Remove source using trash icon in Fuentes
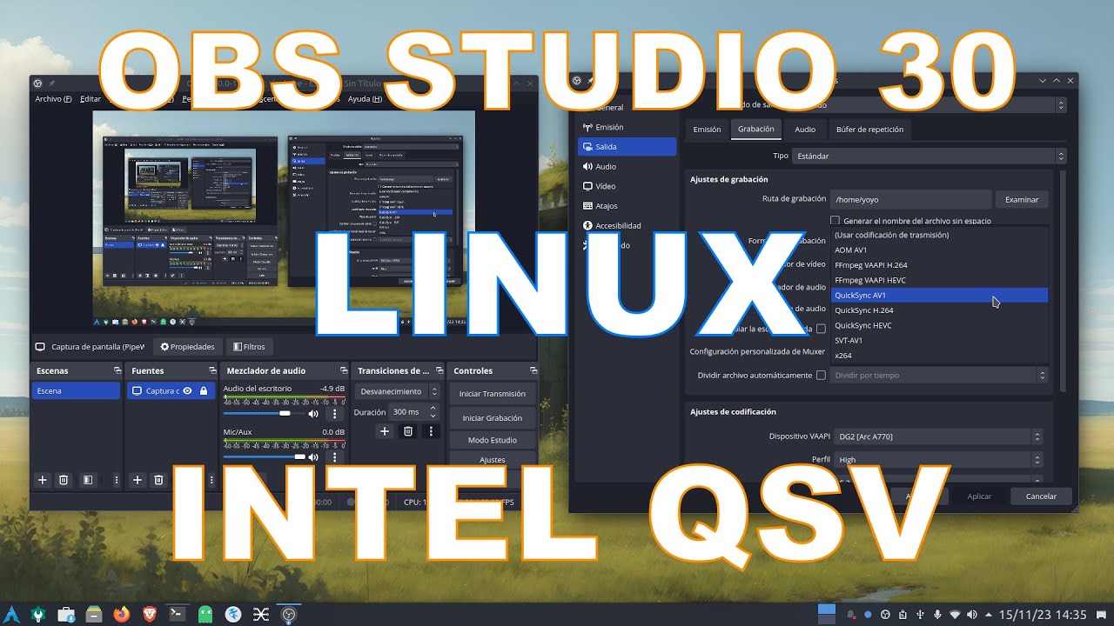1114x626 pixels. click(x=158, y=480)
